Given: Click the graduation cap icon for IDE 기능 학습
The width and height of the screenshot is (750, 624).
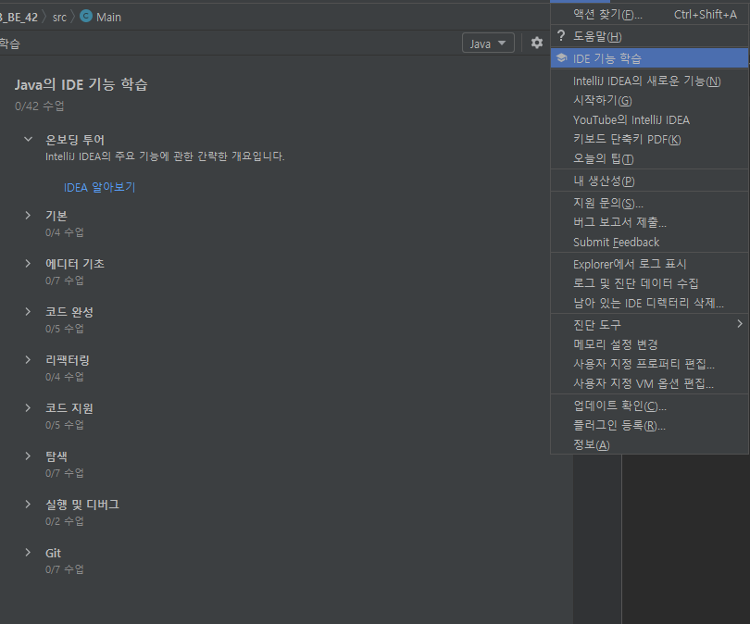Looking at the screenshot, I should [x=561, y=57].
